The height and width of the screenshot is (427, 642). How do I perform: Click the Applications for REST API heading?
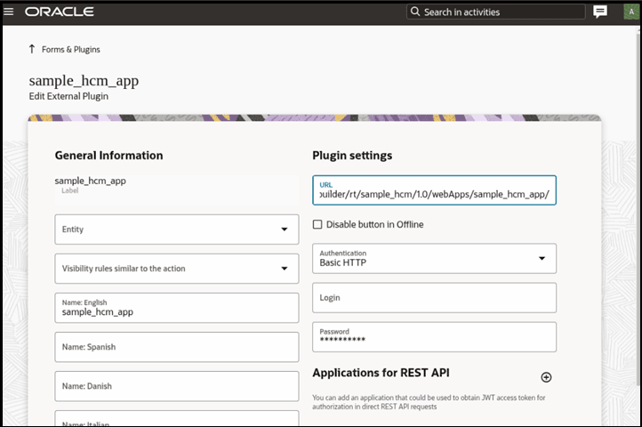click(381, 373)
